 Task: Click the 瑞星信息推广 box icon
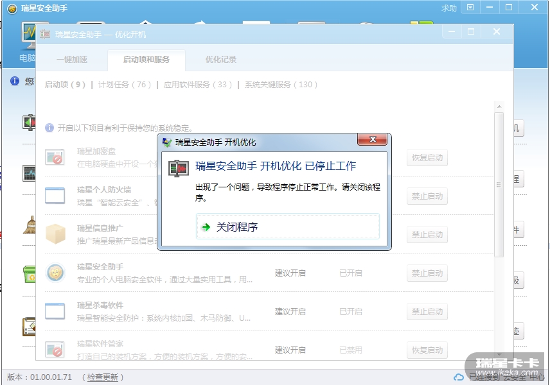pos(55,234)
